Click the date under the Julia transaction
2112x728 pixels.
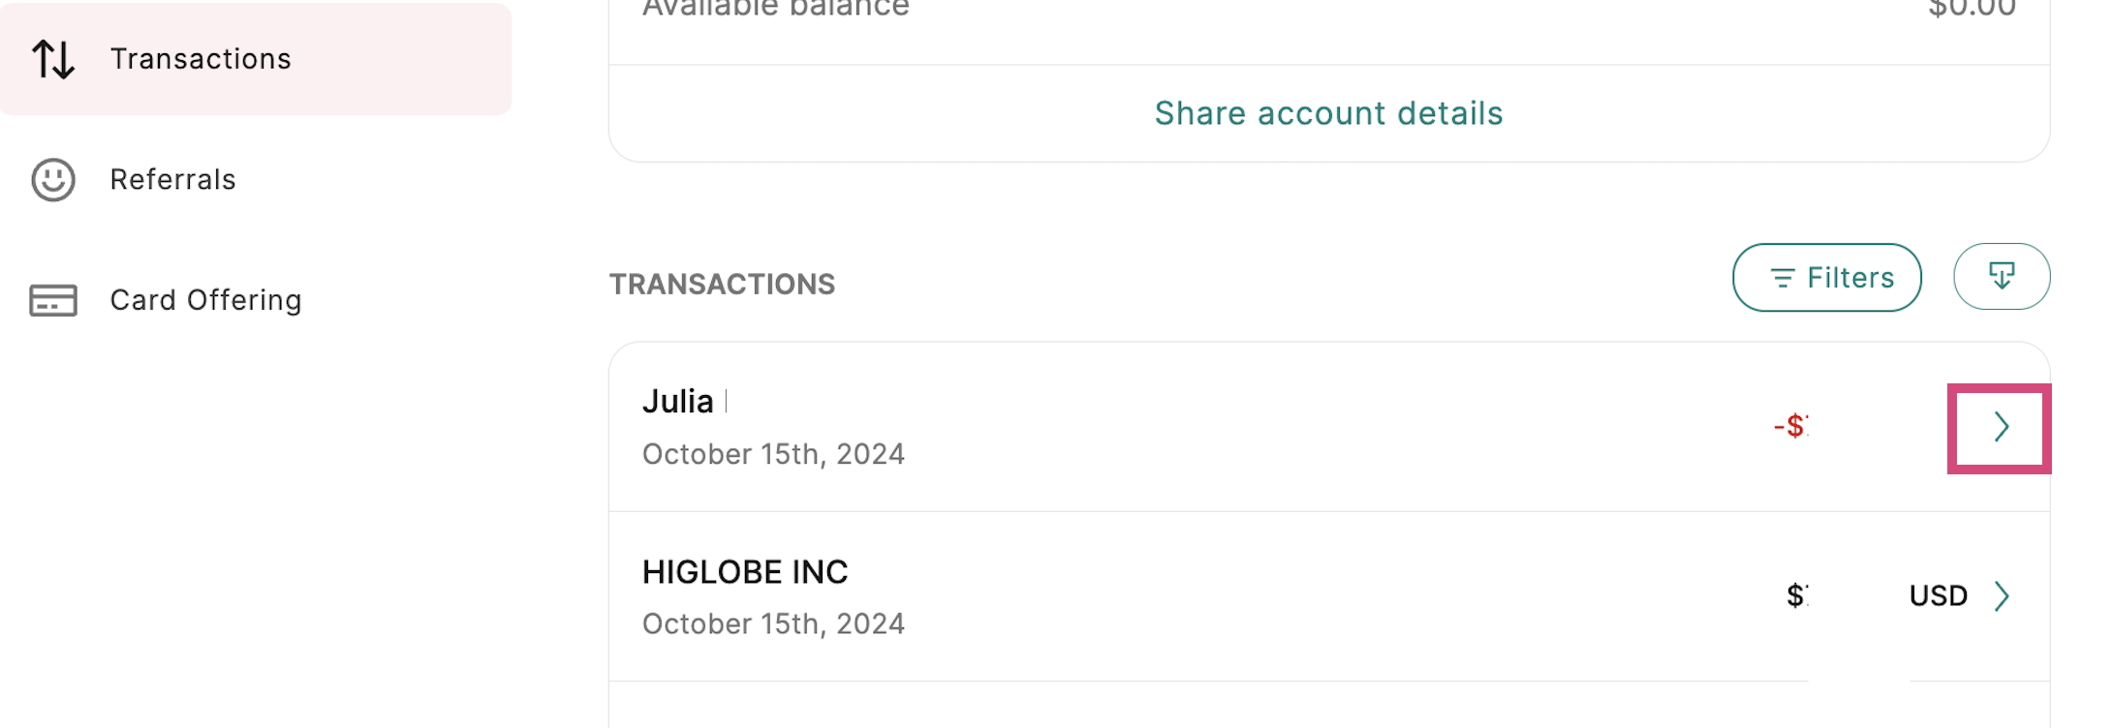[x=773, y=454]
